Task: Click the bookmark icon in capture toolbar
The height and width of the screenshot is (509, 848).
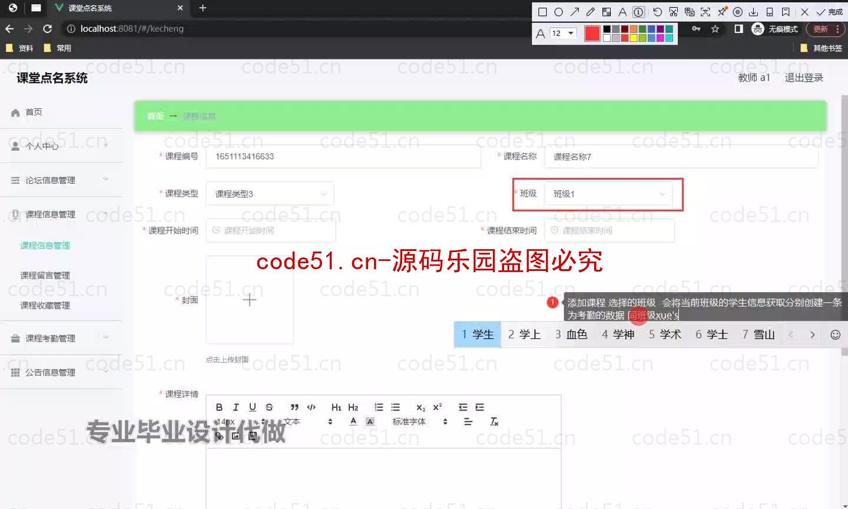Action: (786, 12)
